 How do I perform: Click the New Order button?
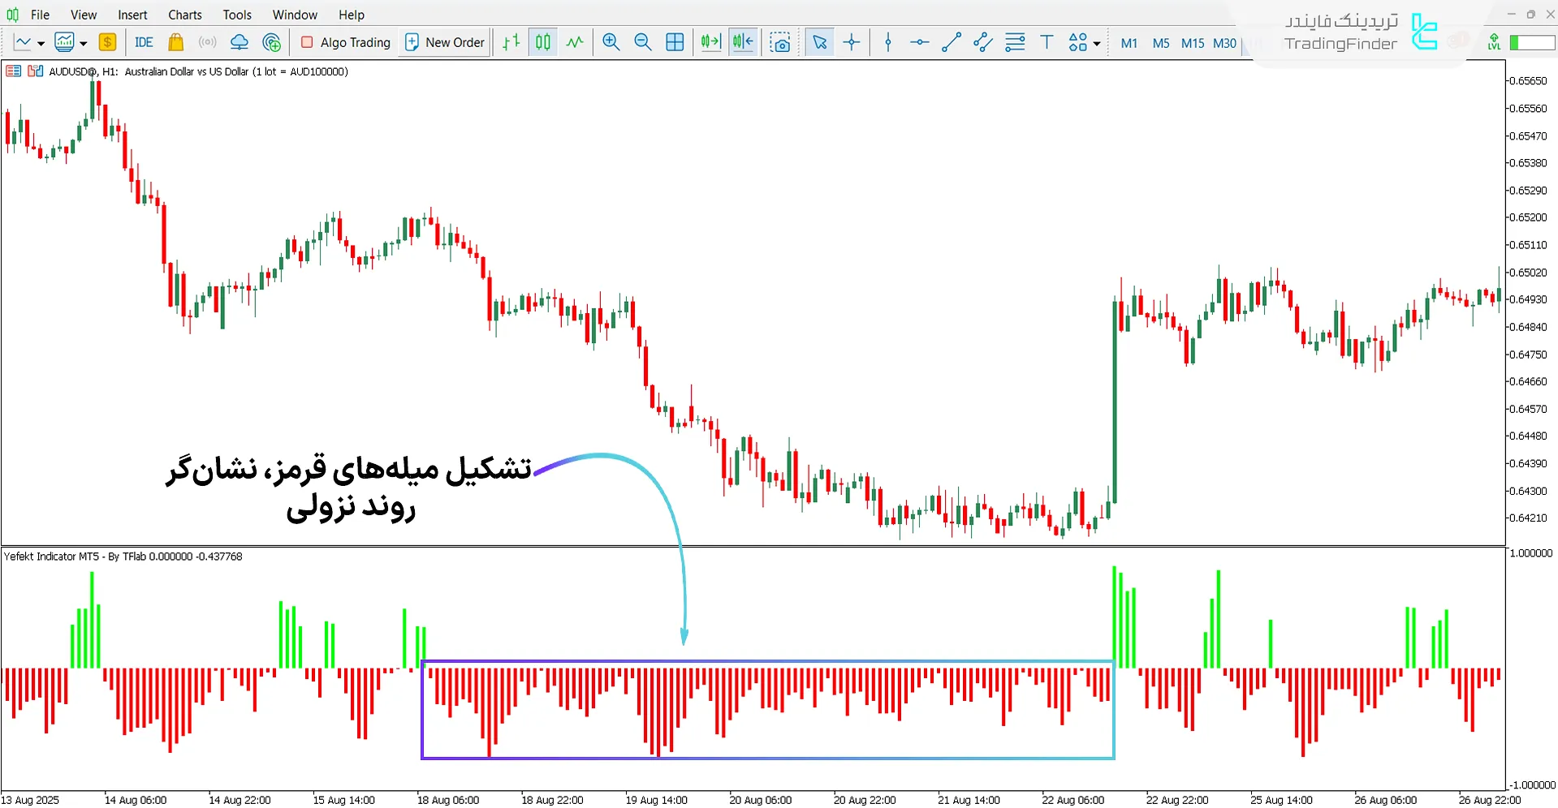445,42
